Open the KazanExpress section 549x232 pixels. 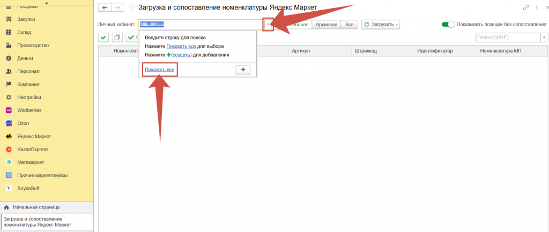33,149
